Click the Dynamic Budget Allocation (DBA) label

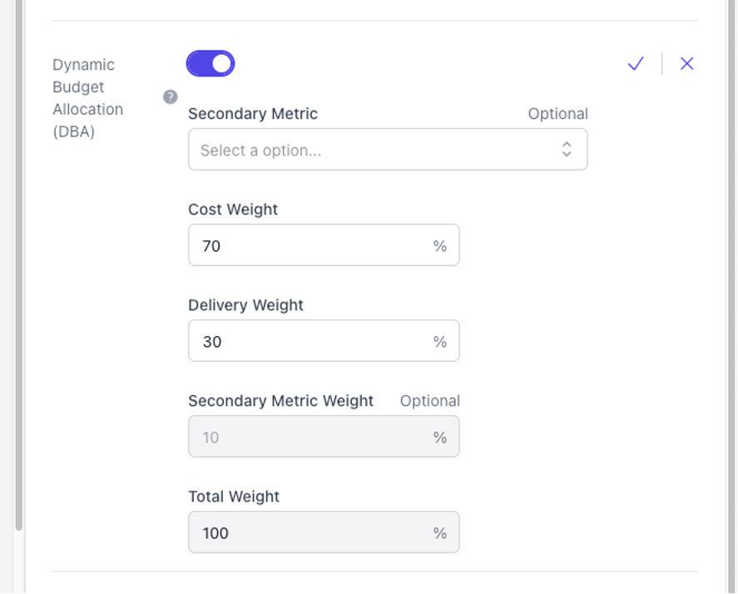tap(87, 98)
